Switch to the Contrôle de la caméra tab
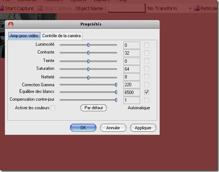This screenshot has height=172, width=219. tap(61, 36)
